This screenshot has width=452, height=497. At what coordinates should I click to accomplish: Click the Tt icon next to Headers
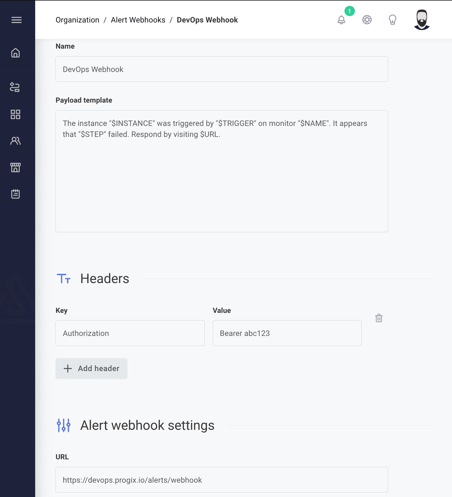click(x=64, y=279)
